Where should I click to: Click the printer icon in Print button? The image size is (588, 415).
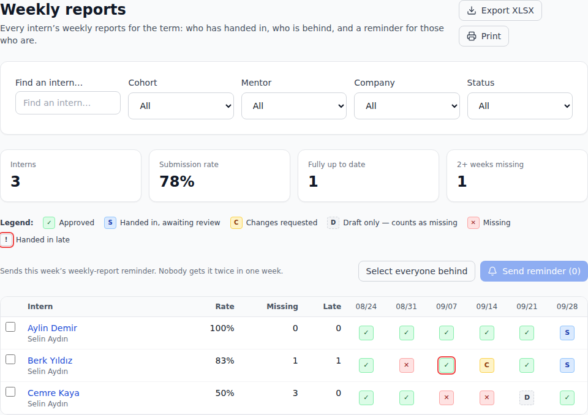pyautogui.click(x=472, y=36)
